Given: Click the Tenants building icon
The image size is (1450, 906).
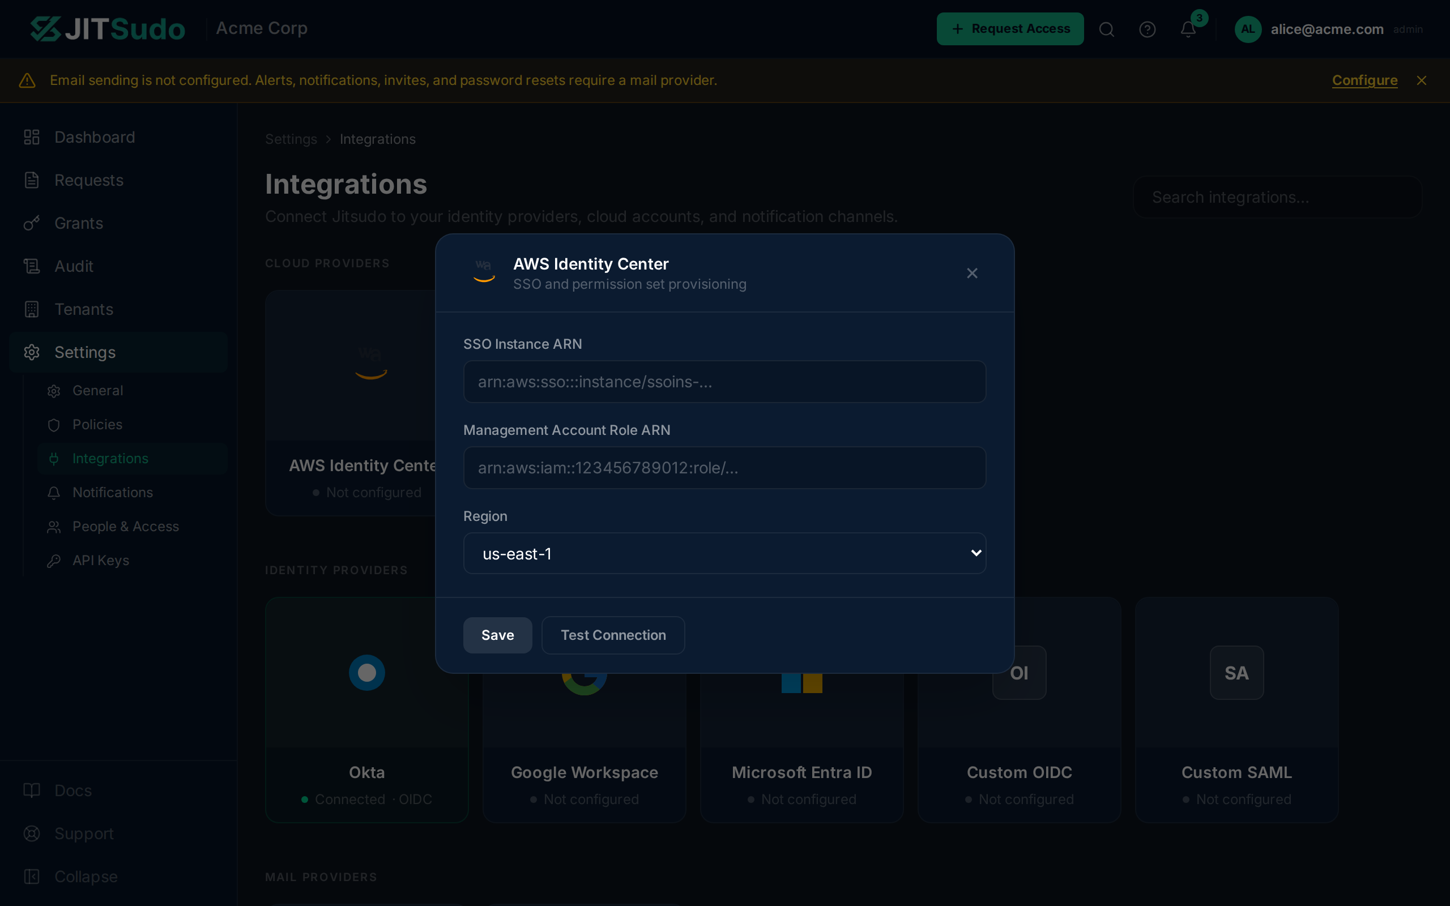Looking at the screenshot, I should pos(32,309).
